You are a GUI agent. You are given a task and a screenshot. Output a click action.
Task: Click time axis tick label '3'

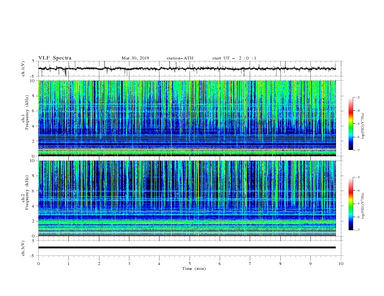[129, 264]
